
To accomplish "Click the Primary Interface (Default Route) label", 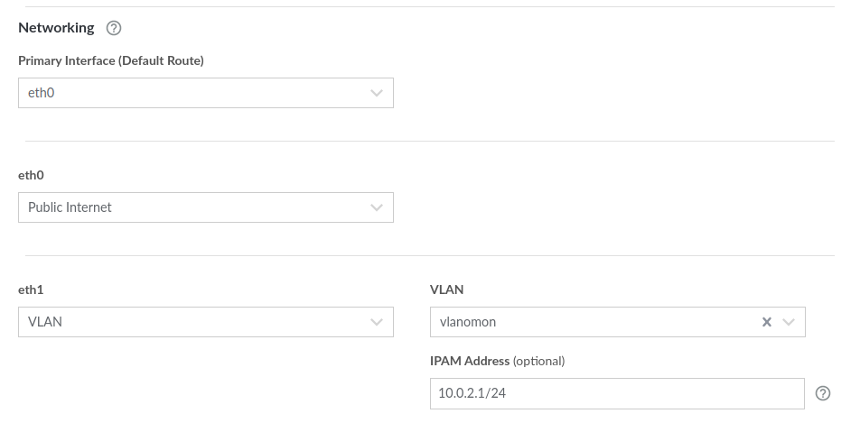I will click(111, 60).
